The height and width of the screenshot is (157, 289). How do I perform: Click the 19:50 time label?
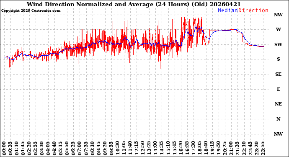(x=219, y=148)
